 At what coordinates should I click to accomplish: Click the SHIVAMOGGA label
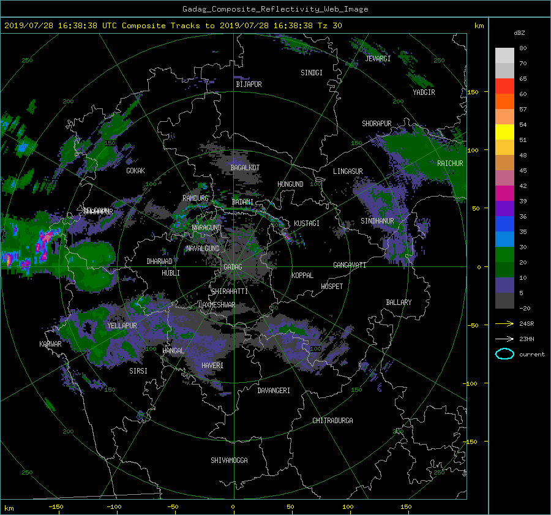pyautogui.click(x=229, y=460)
